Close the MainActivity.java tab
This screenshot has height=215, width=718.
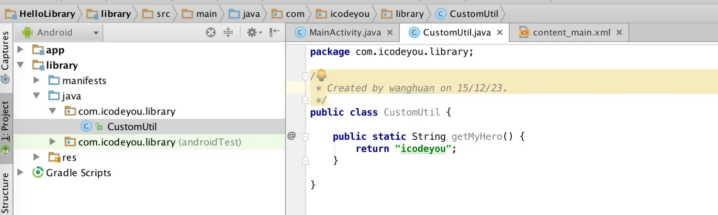(390, 33)
